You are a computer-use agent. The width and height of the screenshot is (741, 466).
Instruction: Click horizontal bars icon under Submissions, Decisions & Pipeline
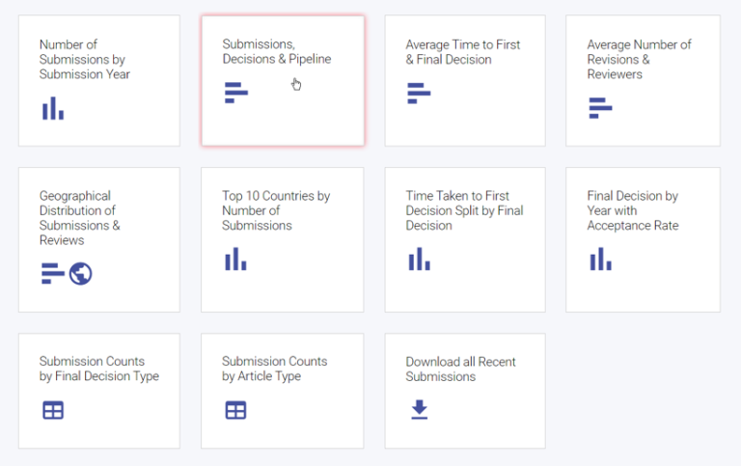point(236,93)
